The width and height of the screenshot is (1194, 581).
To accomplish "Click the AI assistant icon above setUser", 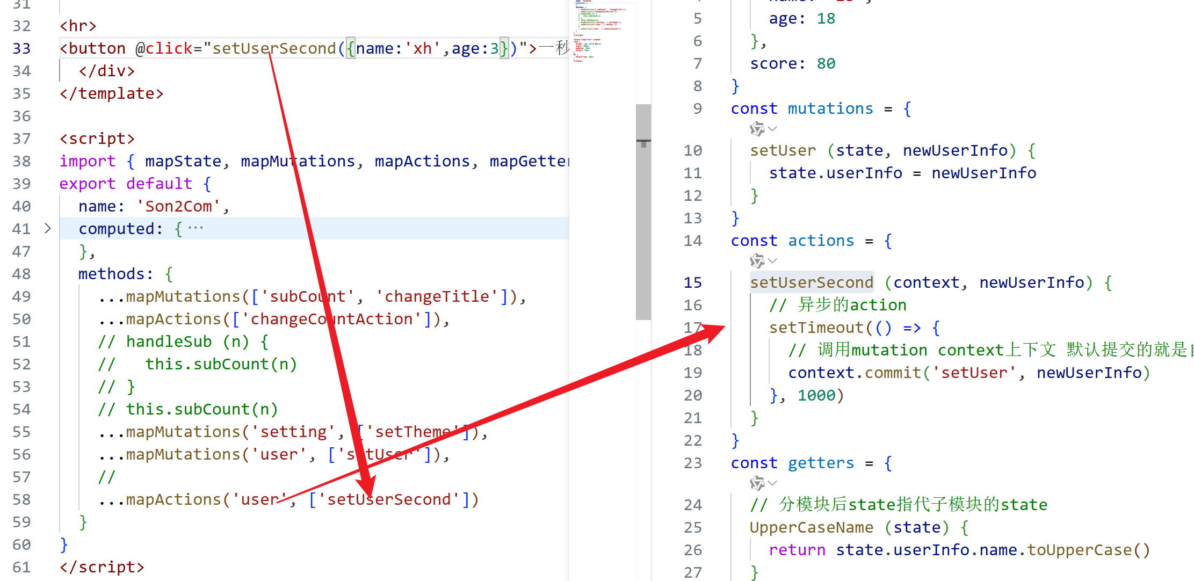I will coord(757,129).
